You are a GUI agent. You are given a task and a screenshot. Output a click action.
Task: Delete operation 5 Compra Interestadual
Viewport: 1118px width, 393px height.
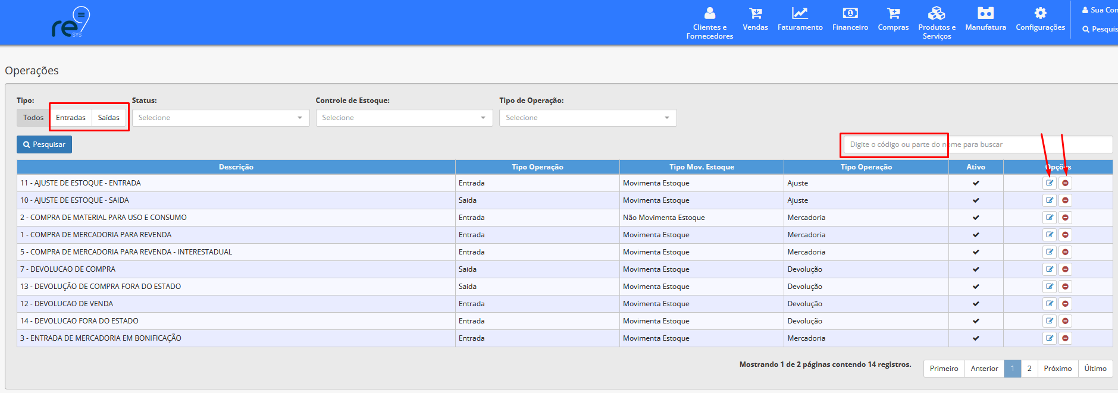tap(1065, 252)
